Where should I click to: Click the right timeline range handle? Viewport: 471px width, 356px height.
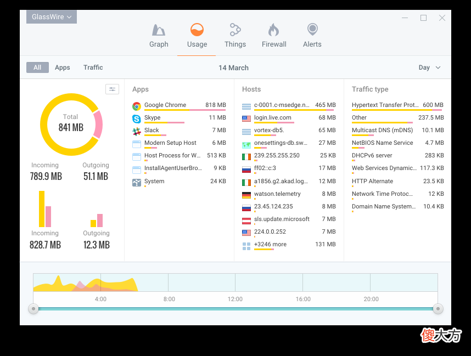pos(438,309)
